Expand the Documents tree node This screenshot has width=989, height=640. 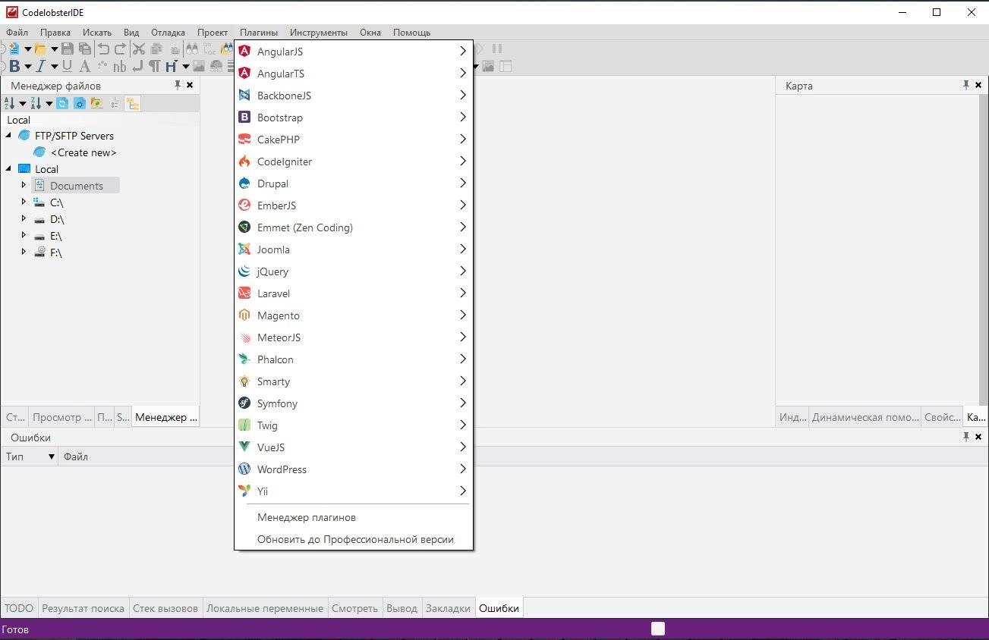point(24,185)
